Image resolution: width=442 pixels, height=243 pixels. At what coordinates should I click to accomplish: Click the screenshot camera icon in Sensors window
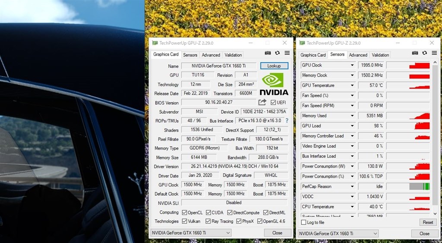pyautogui.click(x=415, y=53)
